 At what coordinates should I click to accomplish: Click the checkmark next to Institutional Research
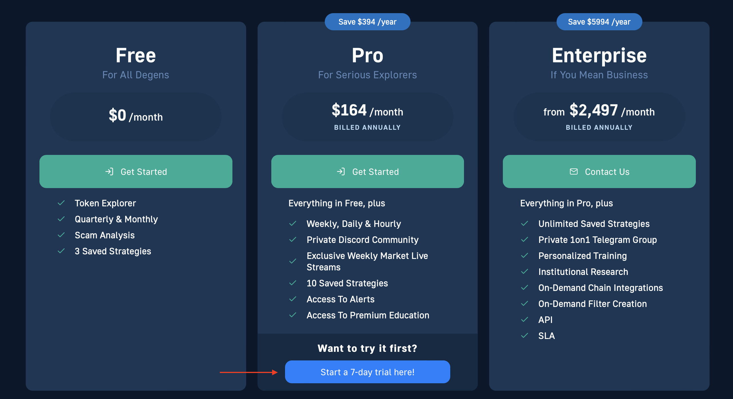[x=525, y=272]
